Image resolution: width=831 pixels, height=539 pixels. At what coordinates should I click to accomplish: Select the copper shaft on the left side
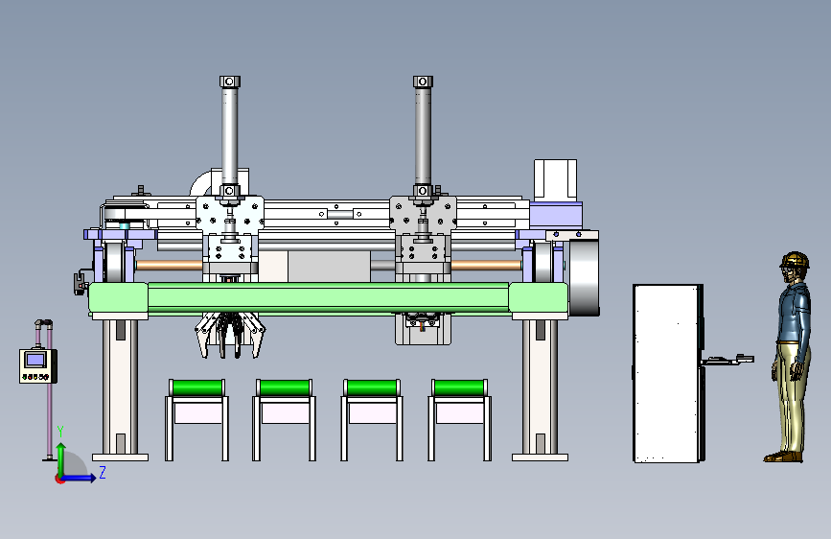pyautogui.click(x=169, y=265)
